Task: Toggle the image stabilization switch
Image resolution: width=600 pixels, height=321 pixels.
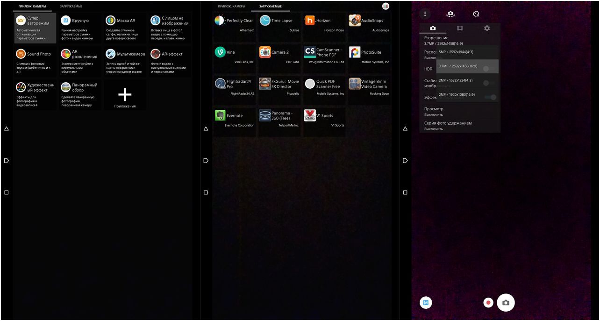Action: point(489,83)
